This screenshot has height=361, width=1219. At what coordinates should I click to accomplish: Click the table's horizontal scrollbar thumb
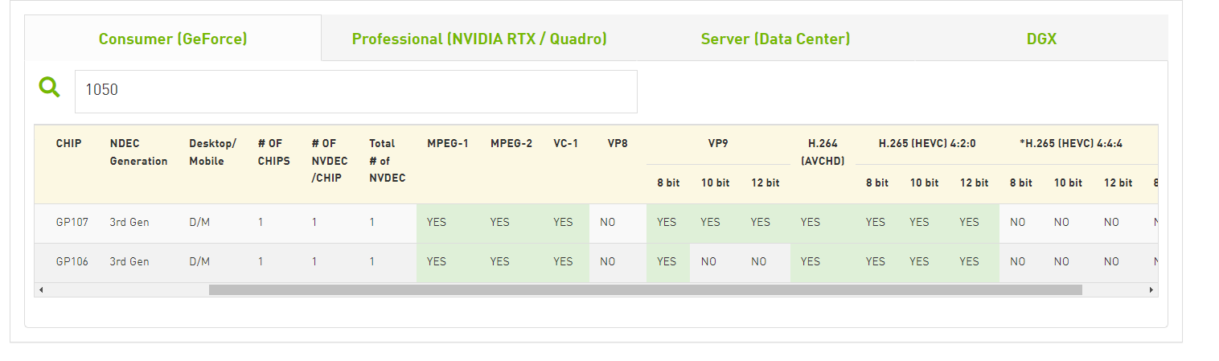click(646, 289)
